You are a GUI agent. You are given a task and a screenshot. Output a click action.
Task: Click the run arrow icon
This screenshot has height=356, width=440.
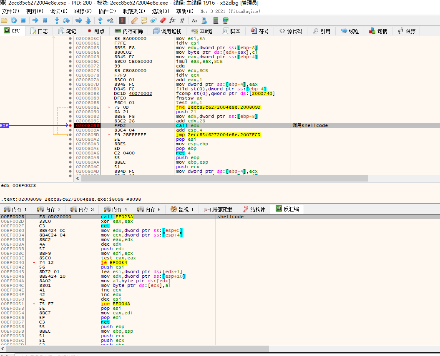(35, 20)
